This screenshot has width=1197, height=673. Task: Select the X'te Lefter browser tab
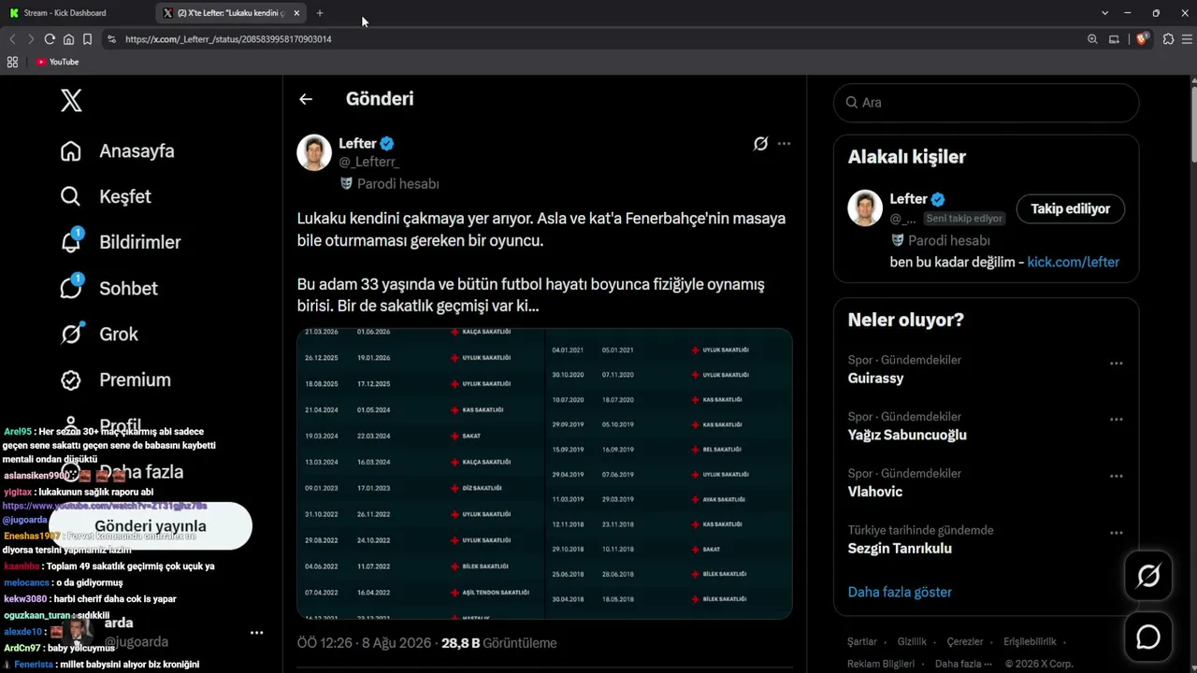click(231, 13)
